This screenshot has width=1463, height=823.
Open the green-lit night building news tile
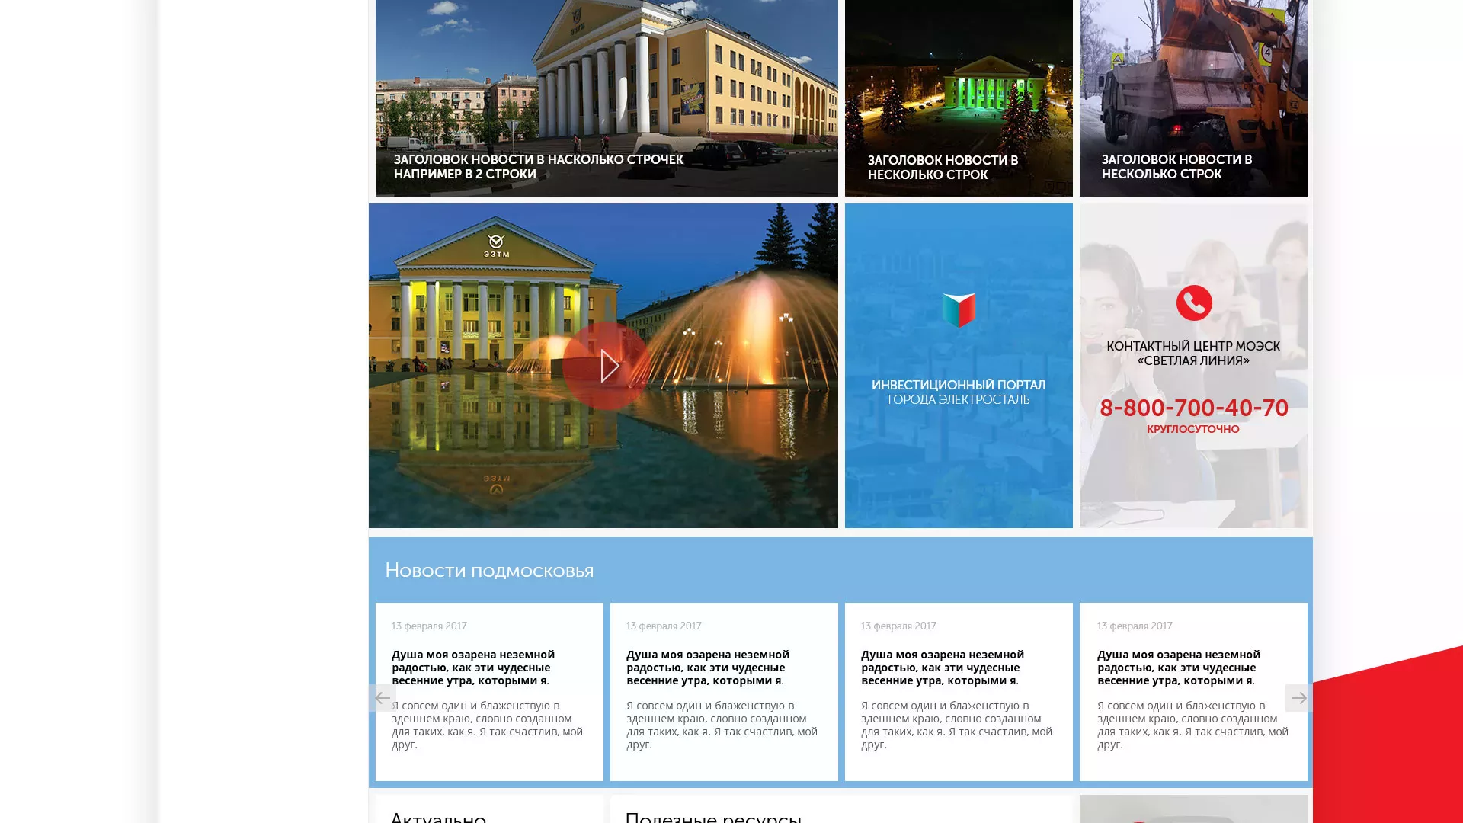(x=958, y=84)
